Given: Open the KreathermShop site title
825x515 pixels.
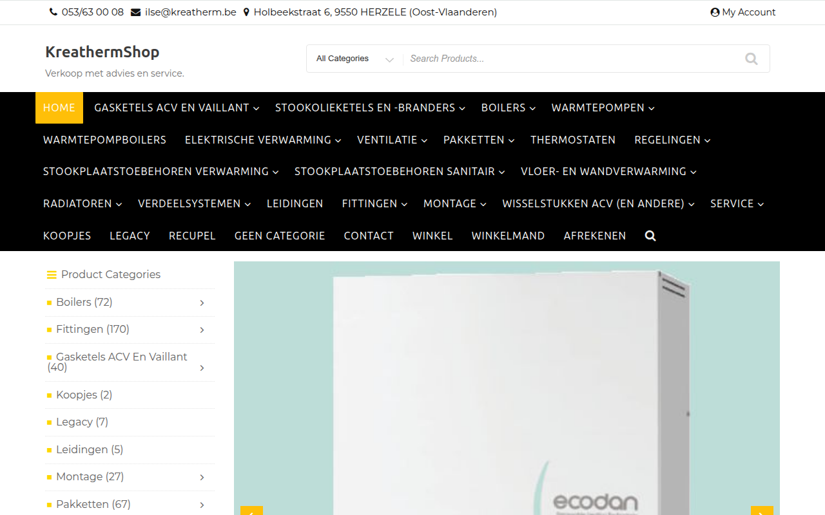Looking at the screenshot, I should click(x=102, y=51).
